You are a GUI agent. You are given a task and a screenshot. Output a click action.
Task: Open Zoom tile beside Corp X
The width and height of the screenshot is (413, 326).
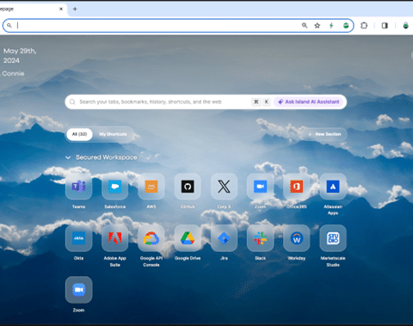click(x=260, y=187)
